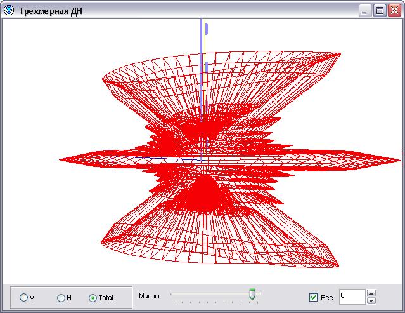Focus the numeric field showing 0
The height and width of the screenshot is (313, 405).
click(351, 296)
